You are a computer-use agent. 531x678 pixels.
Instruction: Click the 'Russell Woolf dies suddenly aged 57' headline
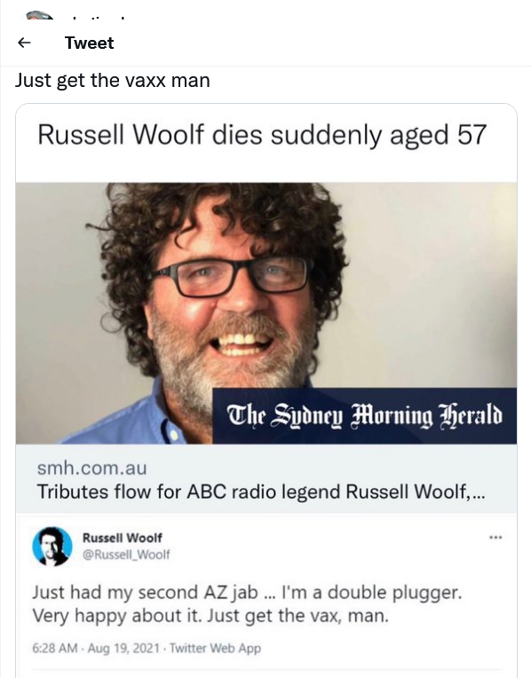(x=262, y=135)
